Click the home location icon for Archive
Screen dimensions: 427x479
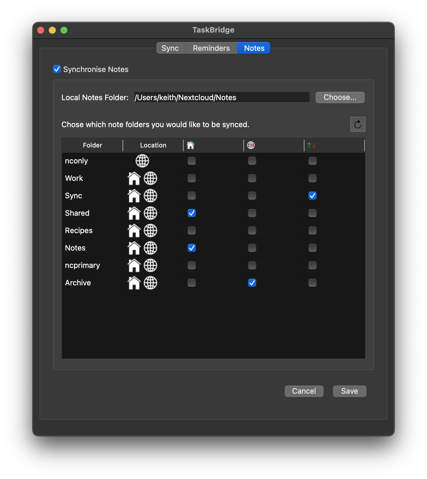[134, 283]
